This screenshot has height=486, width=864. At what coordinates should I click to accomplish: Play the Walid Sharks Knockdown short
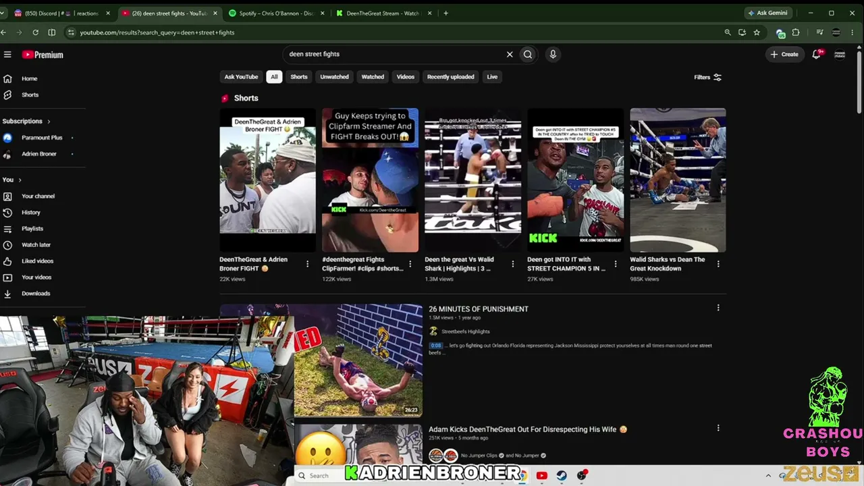click(678, 180)
